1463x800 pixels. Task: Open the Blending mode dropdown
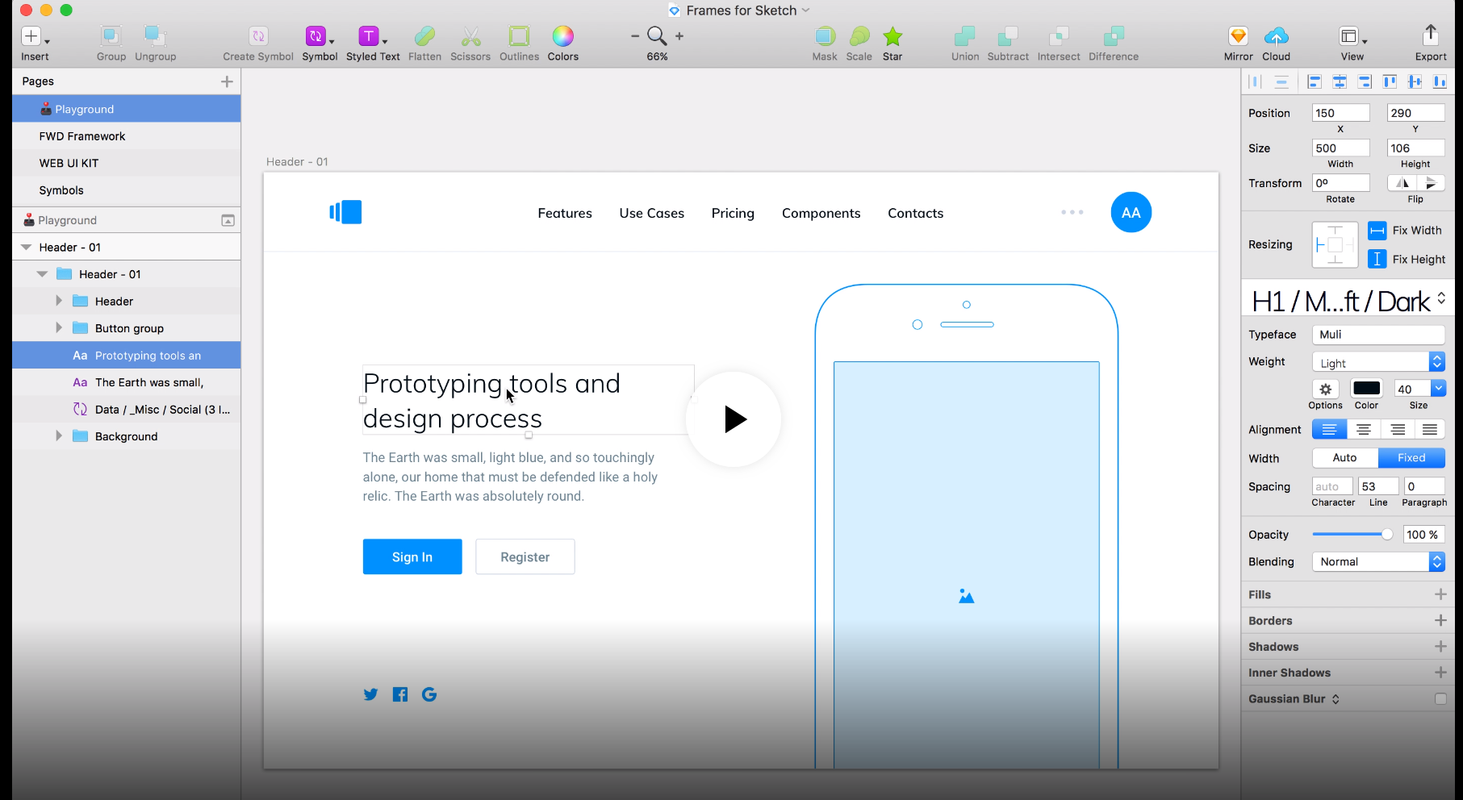point(1378,561)
